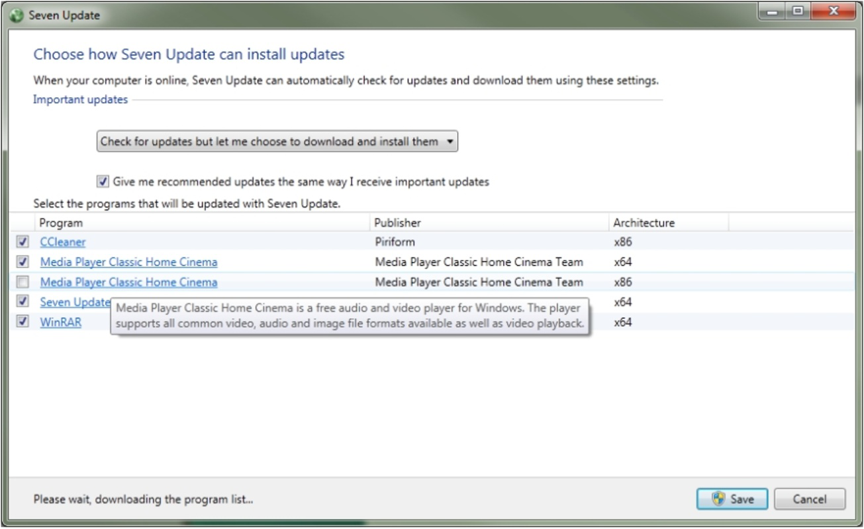Close the Seven Update window
Viewport: 864px width, 529px height.
pyautogui.click(x=833, y=12)
